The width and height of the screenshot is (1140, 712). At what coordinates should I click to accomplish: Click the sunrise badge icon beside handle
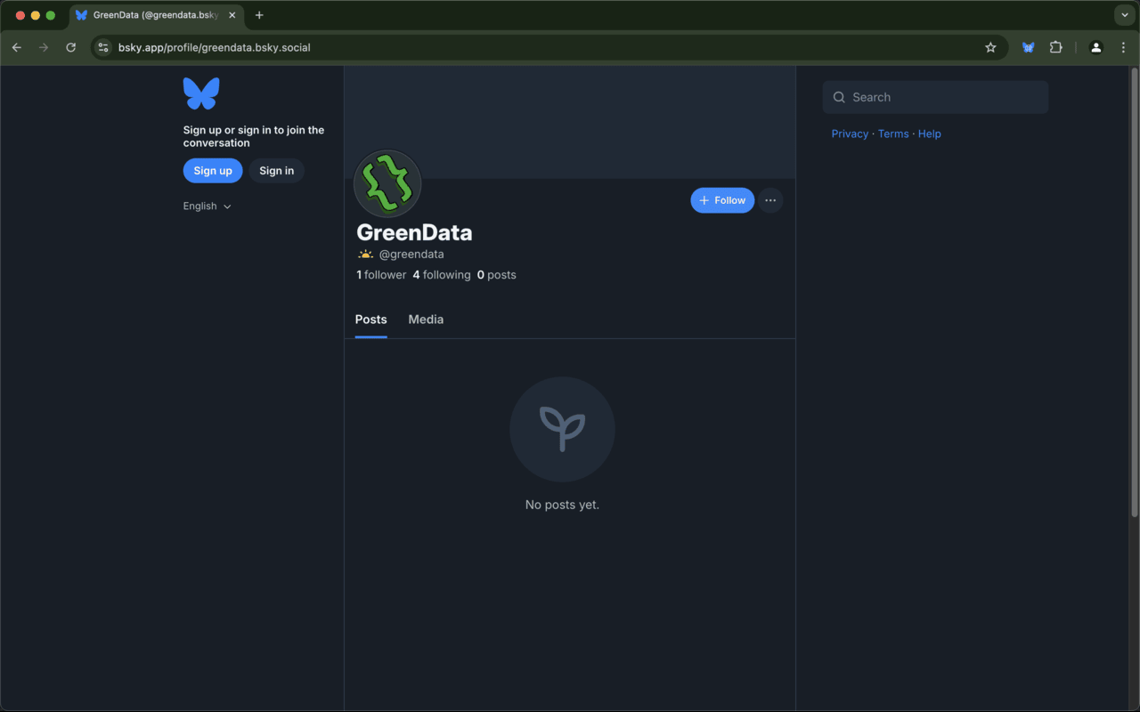pyautogui.click(x=366, y=254)
